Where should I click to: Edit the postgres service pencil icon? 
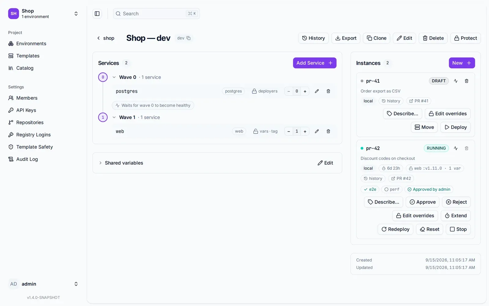point(317,91)
